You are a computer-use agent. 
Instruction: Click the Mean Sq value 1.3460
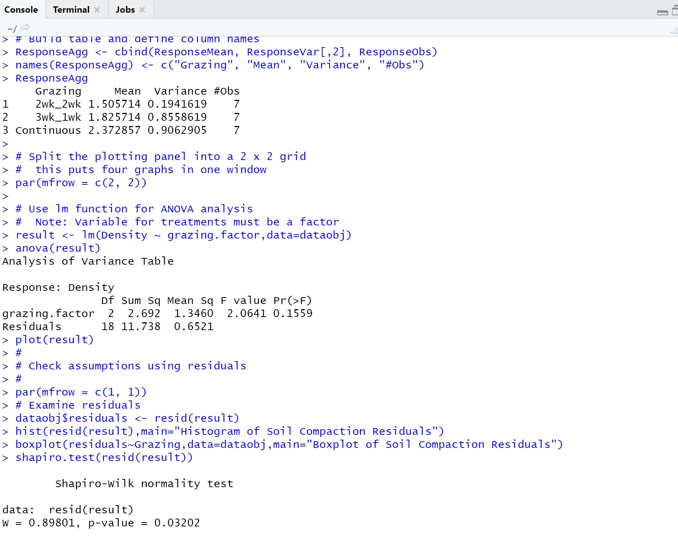click(x=193, y=314)
